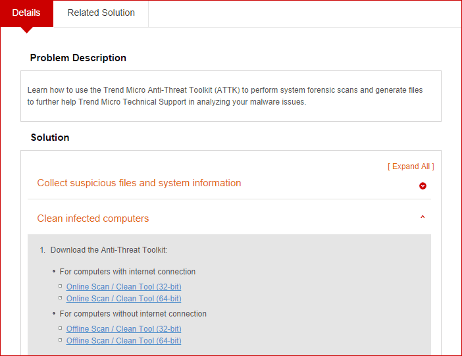The height and width of the screenshot is (356, 462).
Task: Switch to the Related Solution tab
Action: point(101,13)
